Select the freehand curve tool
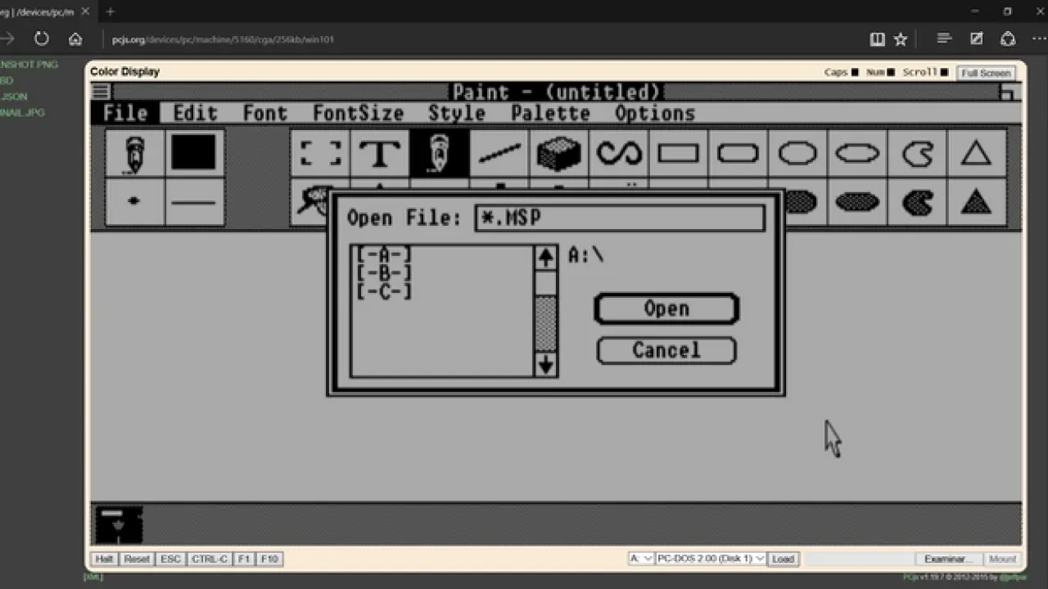This screenshot has width=1048, height=589. pyautogui.click(x=619, y=153)
